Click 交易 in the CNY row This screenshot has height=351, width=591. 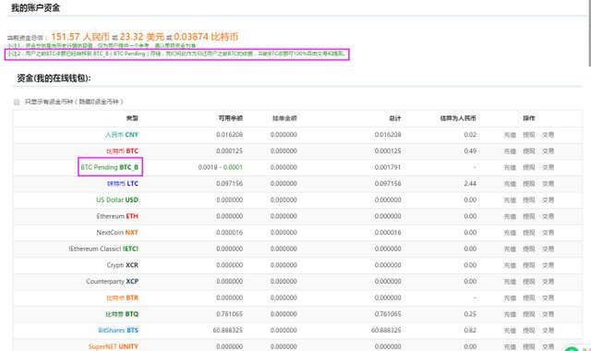click(548, 135)
